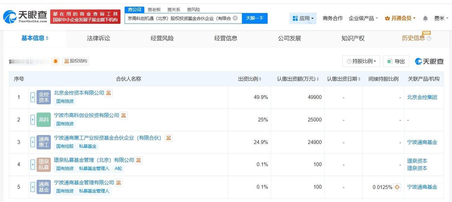Click the 通商惠工 logo badge
The height and width of the screenshot is (202, 452).
(44, 142)
